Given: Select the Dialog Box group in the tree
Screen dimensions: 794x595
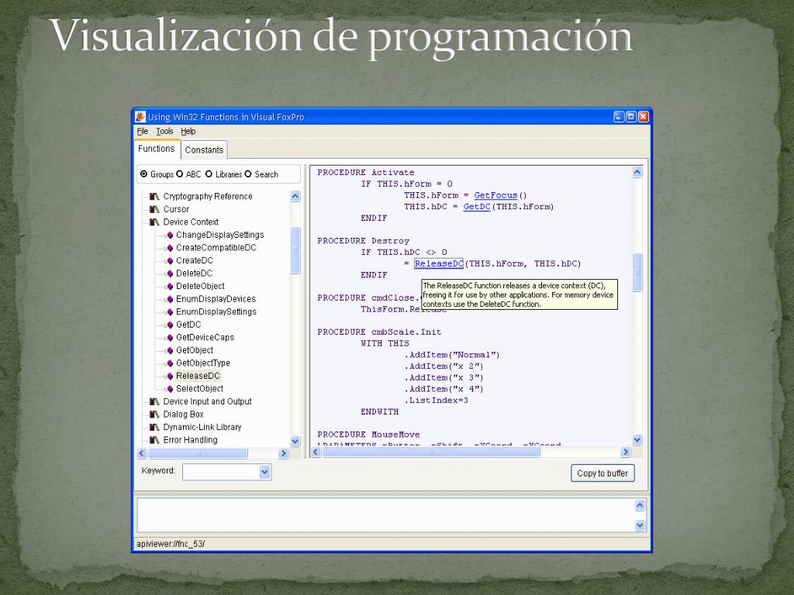Looking at the screenshot, I should point(183,414).
